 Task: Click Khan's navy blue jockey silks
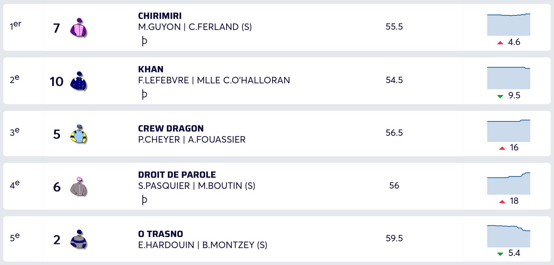coord(79,81)
